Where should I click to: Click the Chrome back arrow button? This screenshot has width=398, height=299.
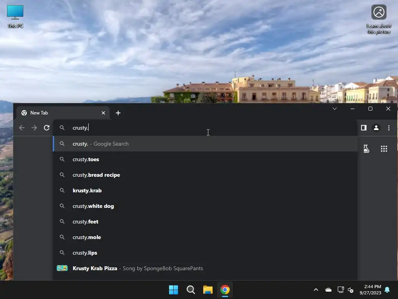pos(22,128)
